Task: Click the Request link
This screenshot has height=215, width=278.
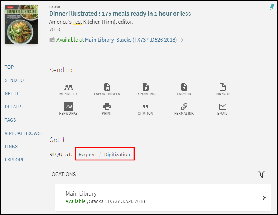Action: tap(88, 154)
